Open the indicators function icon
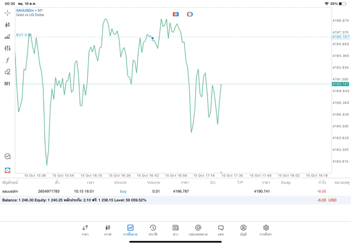The width and height of the screenshot is (351, 245). point(8,60)
